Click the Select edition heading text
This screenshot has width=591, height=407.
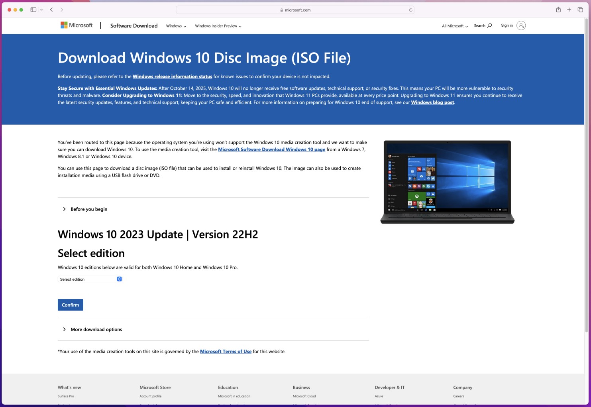(91, 253)
